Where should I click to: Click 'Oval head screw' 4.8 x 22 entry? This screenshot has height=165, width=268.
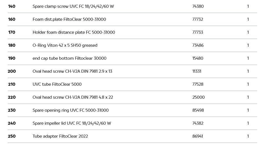73,97
